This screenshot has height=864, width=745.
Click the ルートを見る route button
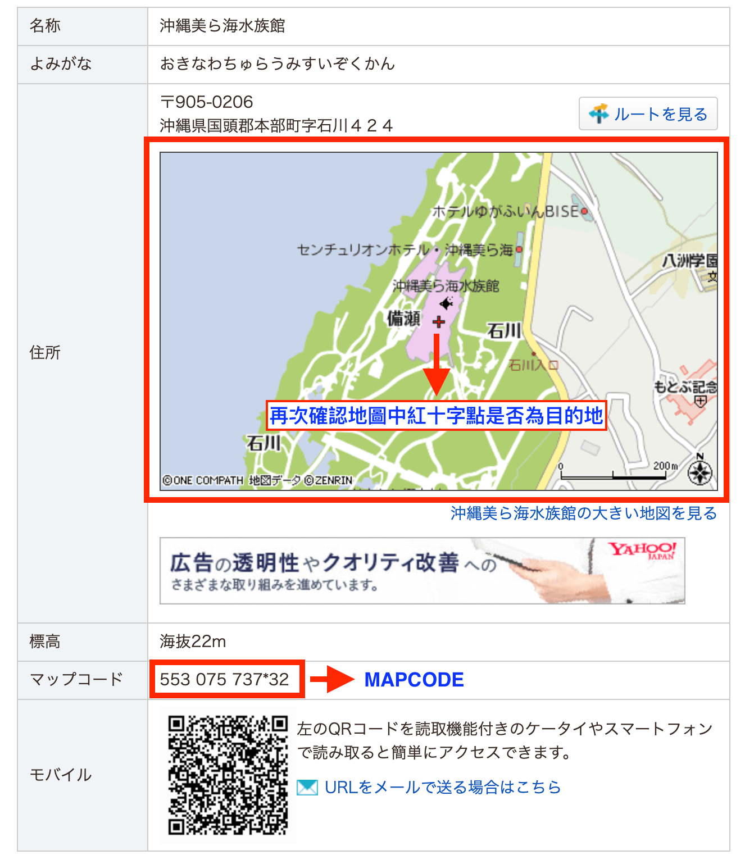point(648,113)
